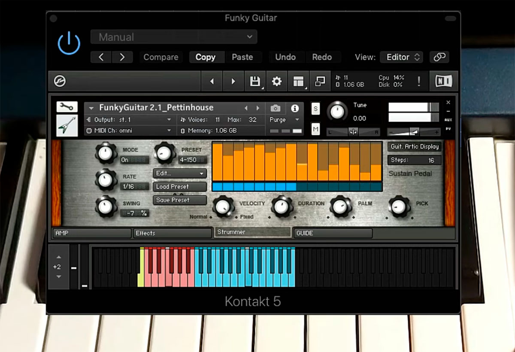Click the PALM knob
The image size is (515, 352).
pyautogui.click(x=341, y=206)
